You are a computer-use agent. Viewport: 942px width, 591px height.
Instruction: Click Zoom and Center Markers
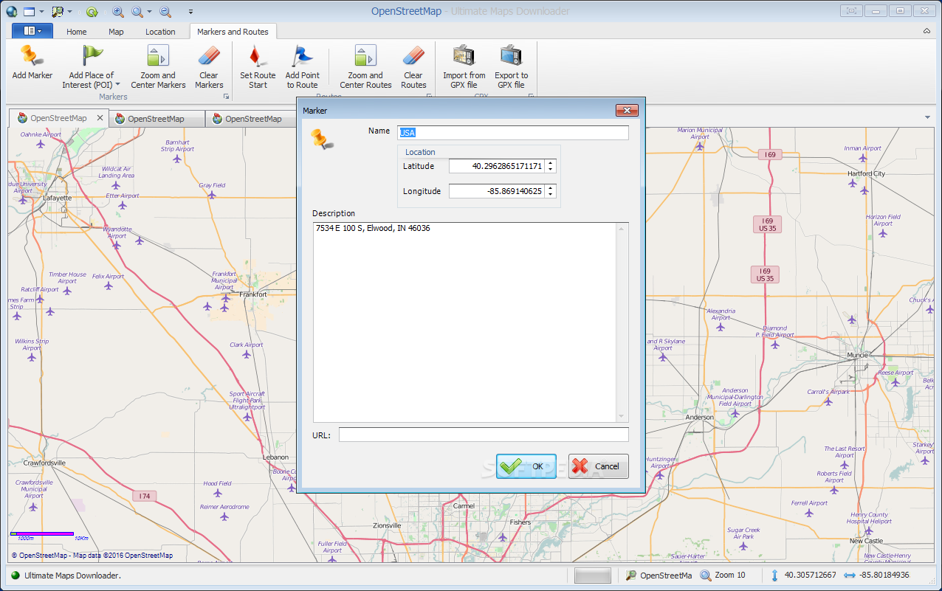158,66
